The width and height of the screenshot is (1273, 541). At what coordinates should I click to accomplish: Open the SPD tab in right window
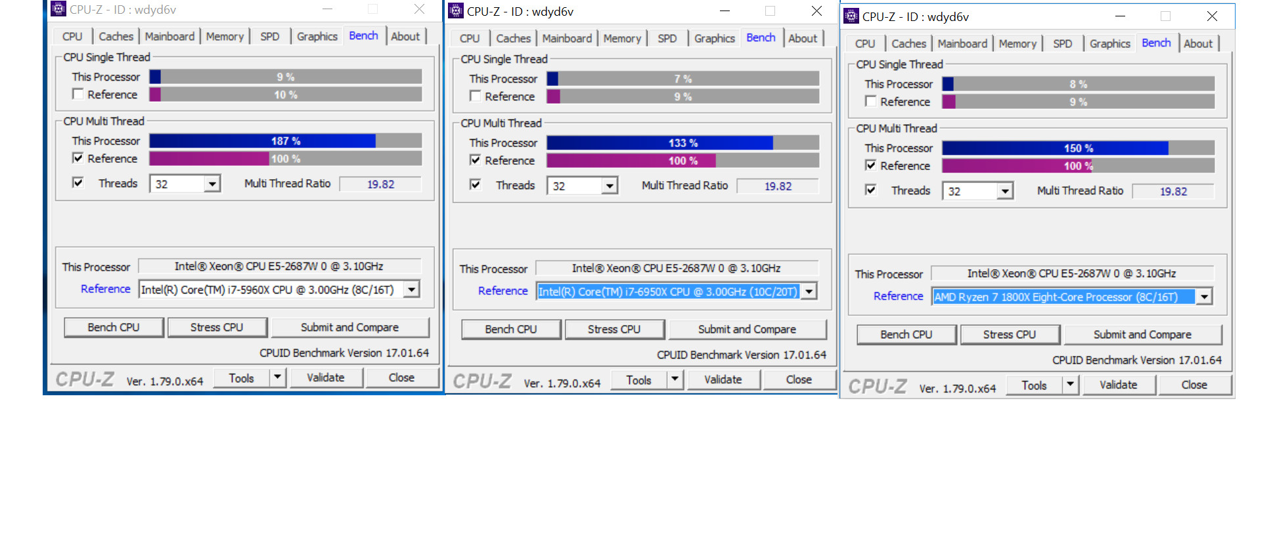point(1062,44)
